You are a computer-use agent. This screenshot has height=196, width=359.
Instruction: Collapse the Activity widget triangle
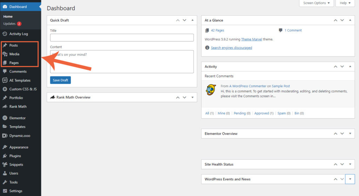(x=350, y=66)
